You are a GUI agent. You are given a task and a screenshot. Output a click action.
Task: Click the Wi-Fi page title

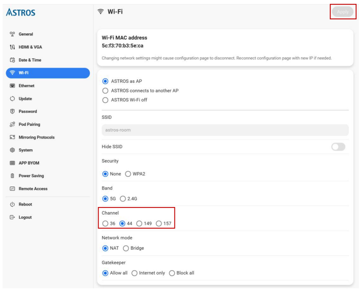point(115,11)
